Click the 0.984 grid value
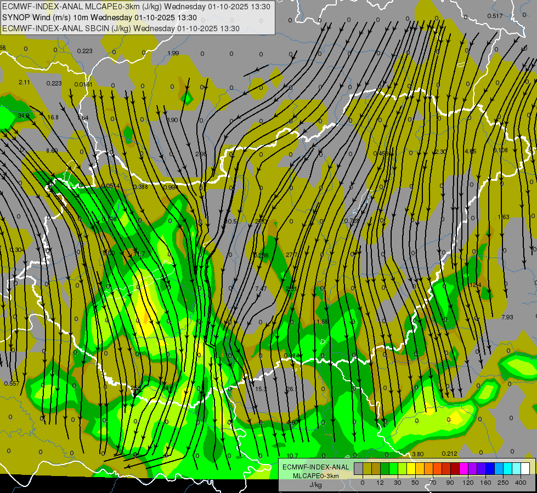Screen dimensions: 537x493 292,356
